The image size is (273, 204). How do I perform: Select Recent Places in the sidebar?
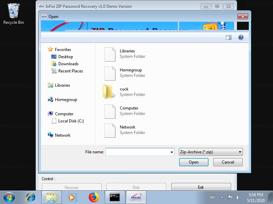pos(67,71)
